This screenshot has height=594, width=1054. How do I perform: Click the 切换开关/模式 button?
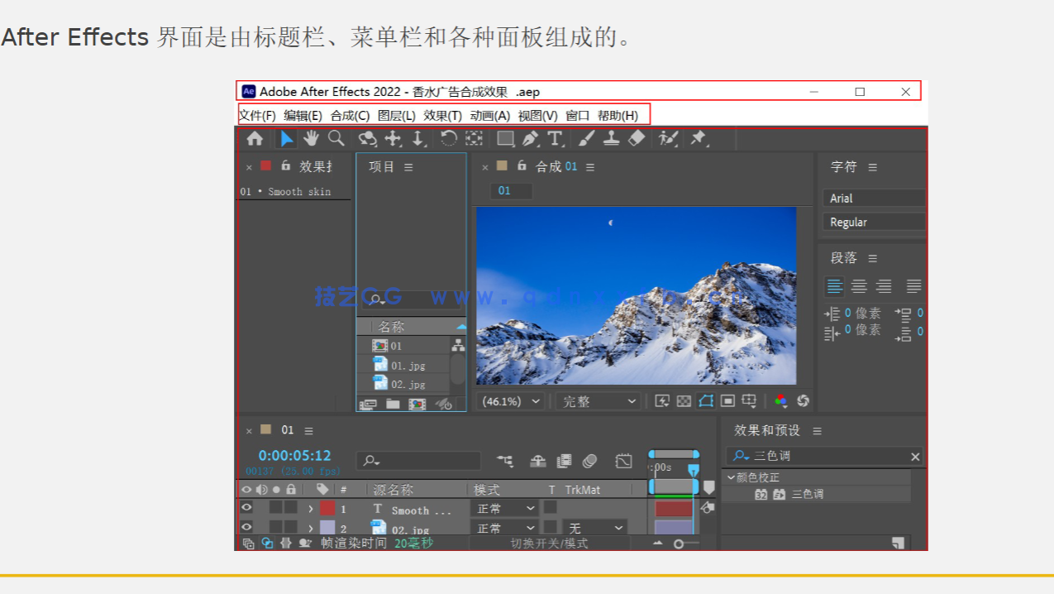coord(551,544)
